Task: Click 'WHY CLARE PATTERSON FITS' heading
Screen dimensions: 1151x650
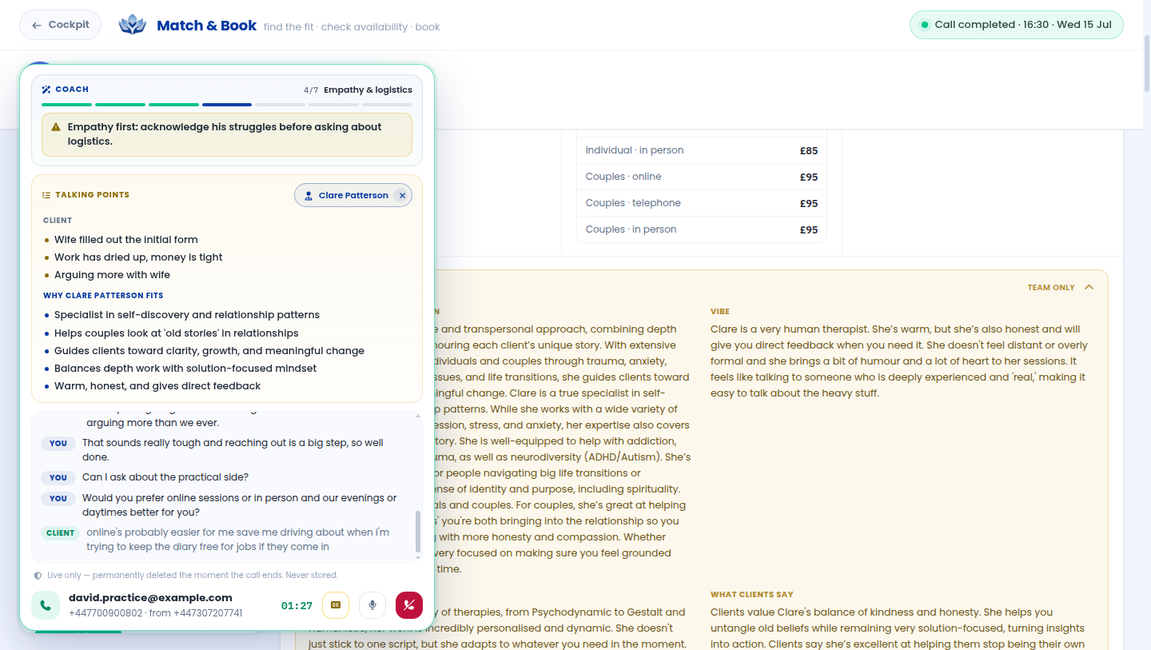Action: [103, 296]
